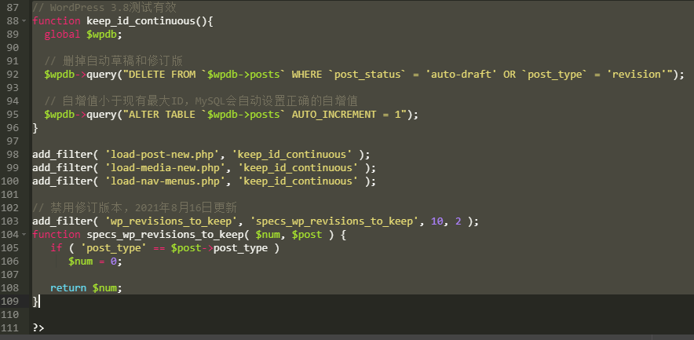The image size is (694, 340).
Task: Click '$wpdb;' on line 89
Action: 104,35
